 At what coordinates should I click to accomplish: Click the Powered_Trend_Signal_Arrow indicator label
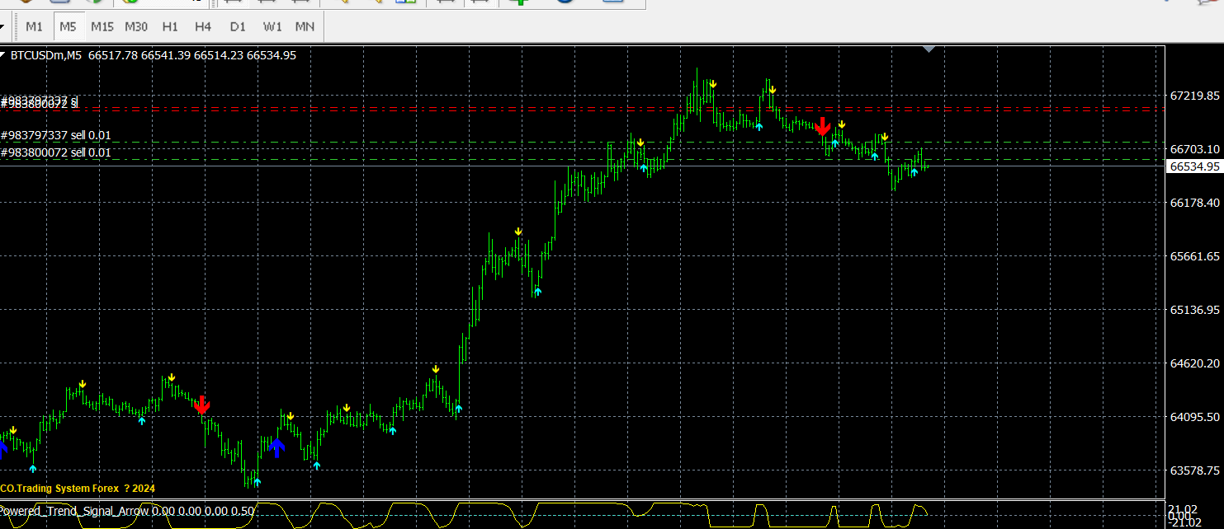[127, 511]
